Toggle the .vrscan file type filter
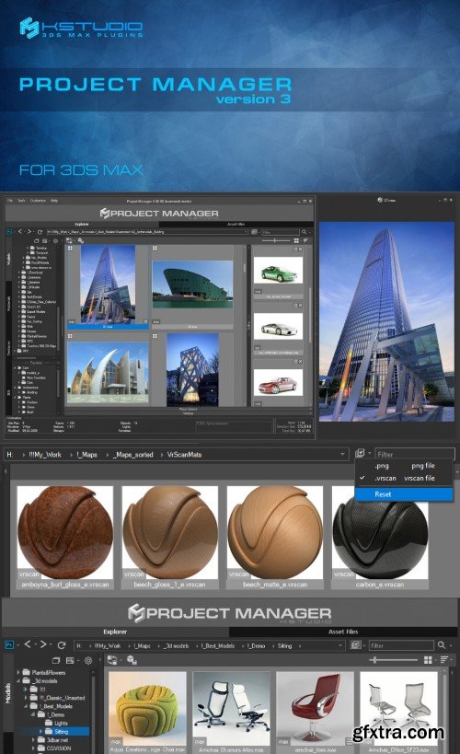Screen dimensions: 460x754 404,478
